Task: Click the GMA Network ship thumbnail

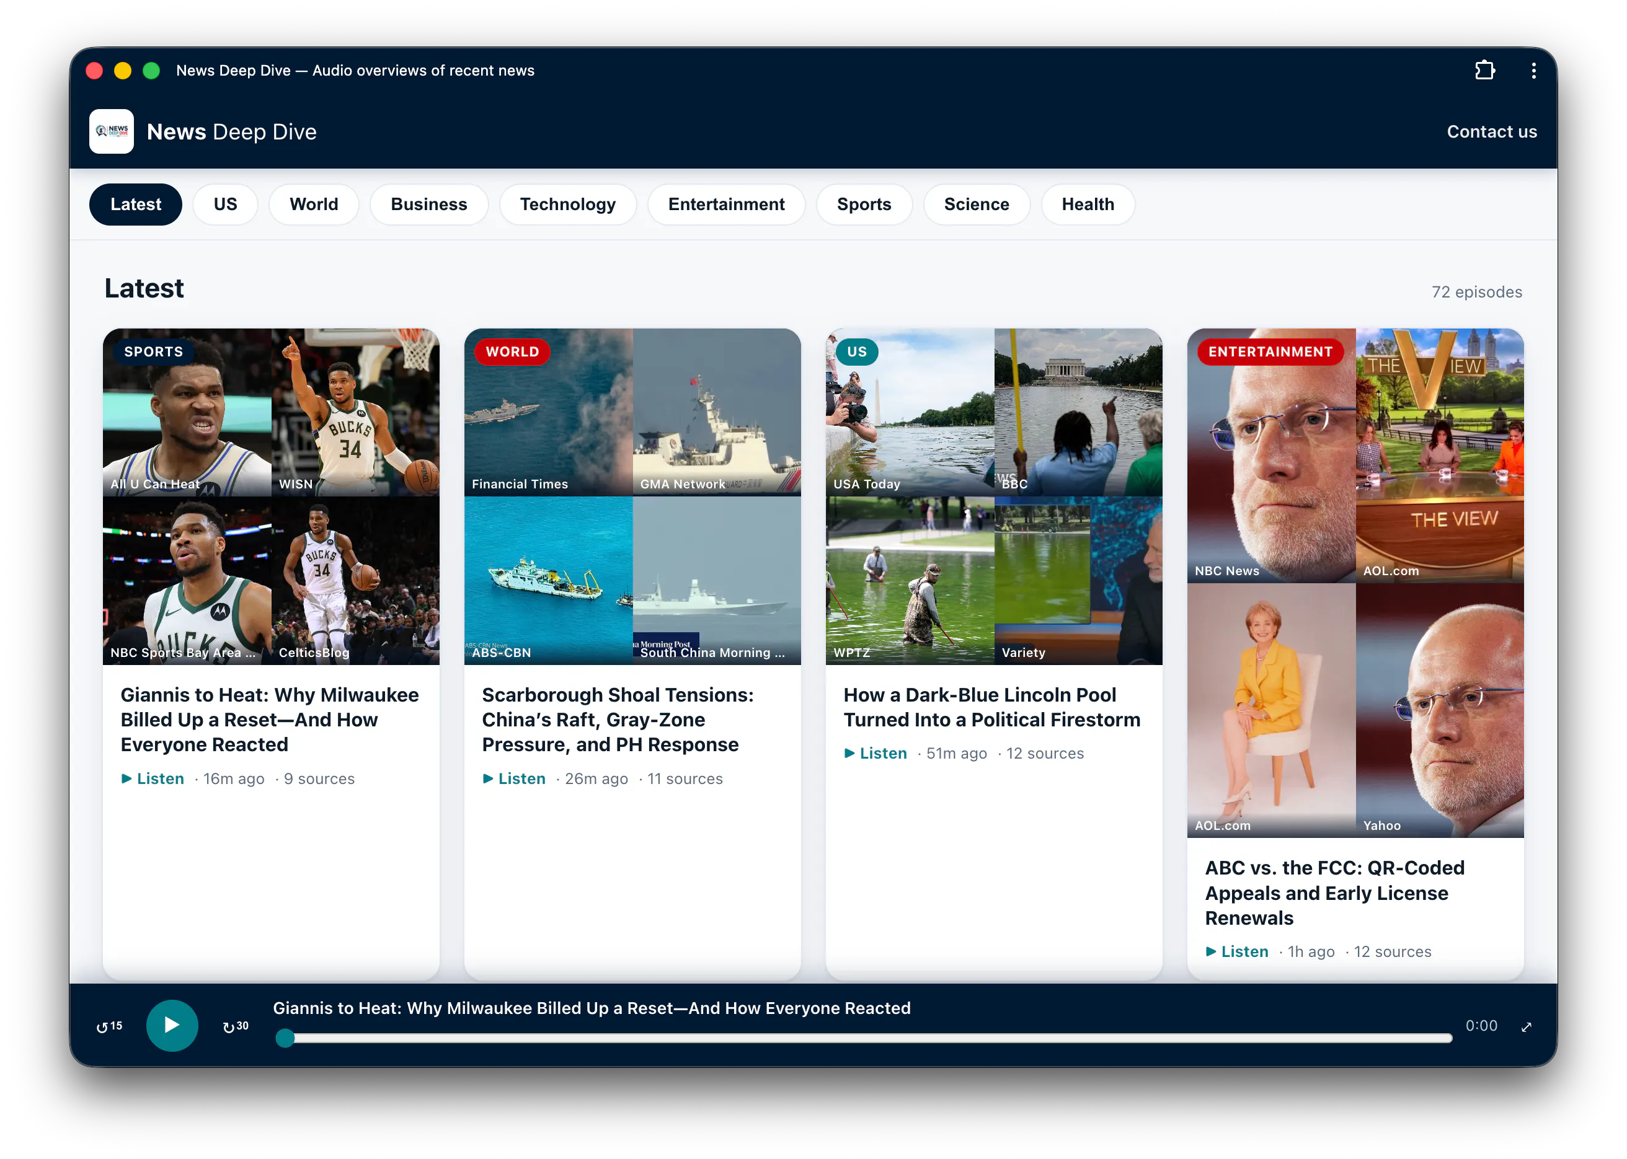Action: (717, 413)
